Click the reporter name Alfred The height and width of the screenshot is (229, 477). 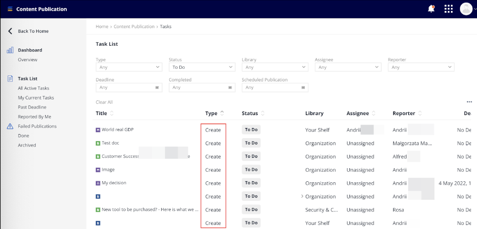coord(400,157)
